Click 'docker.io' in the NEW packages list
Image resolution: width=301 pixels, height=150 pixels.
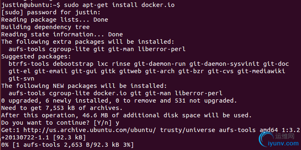110,93
